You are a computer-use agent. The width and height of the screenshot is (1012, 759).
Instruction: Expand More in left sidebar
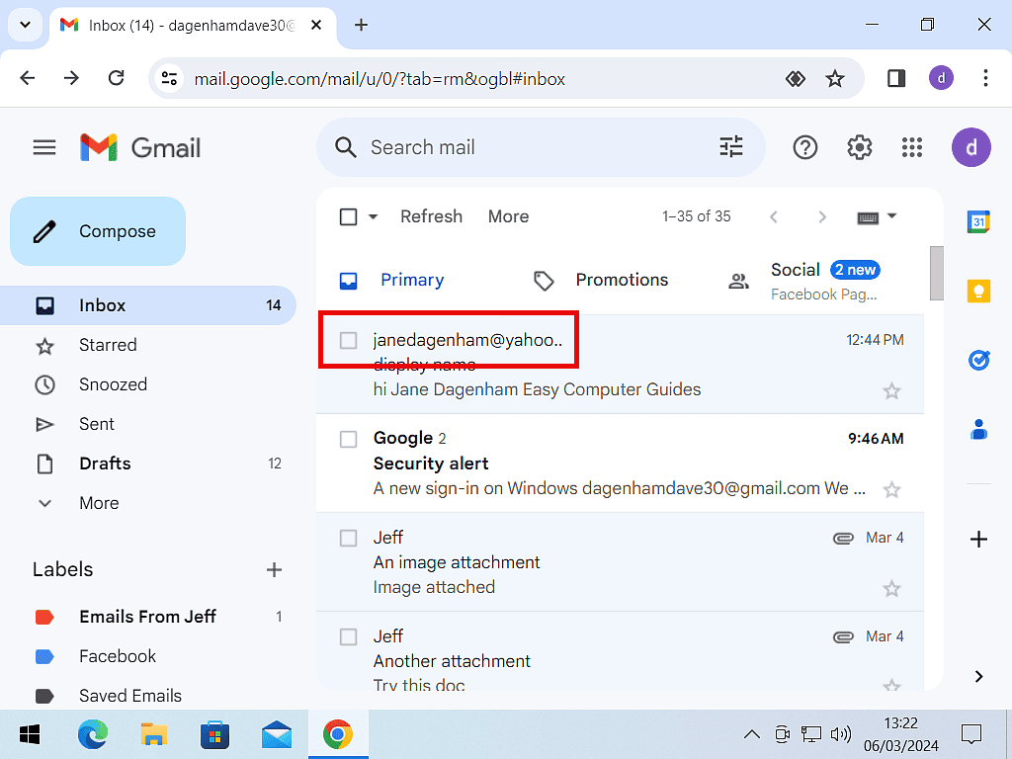click(99, 503)
